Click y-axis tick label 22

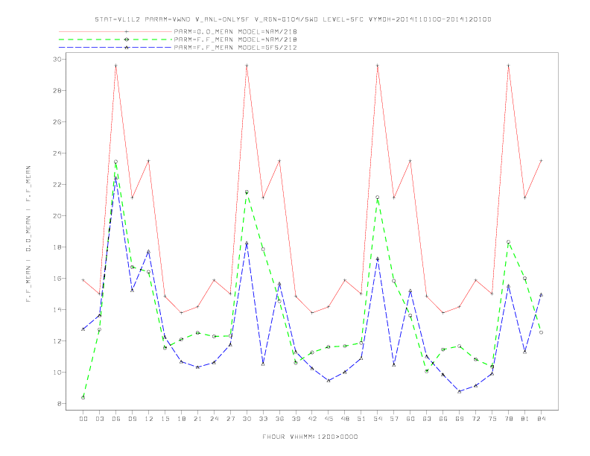pos(57,184)
